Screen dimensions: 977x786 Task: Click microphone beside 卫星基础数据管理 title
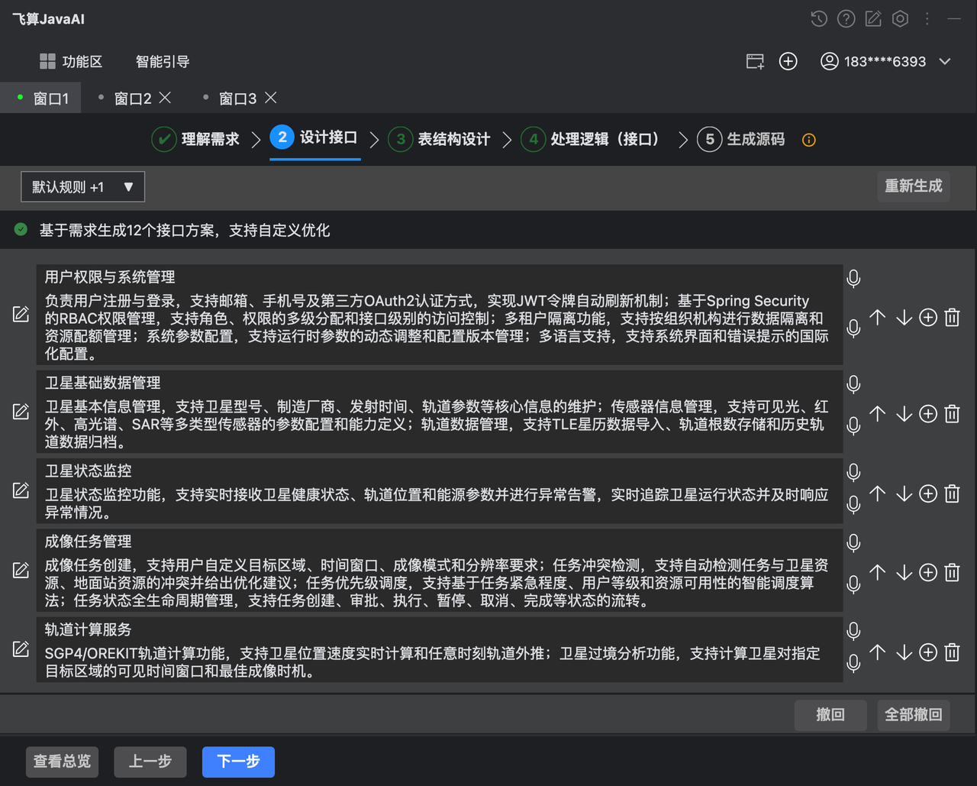pyautogui.click(x=854, y=384)
